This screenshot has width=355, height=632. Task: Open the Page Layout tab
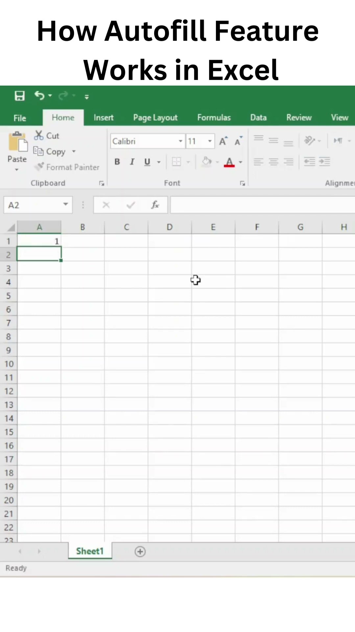pos(155,118)
